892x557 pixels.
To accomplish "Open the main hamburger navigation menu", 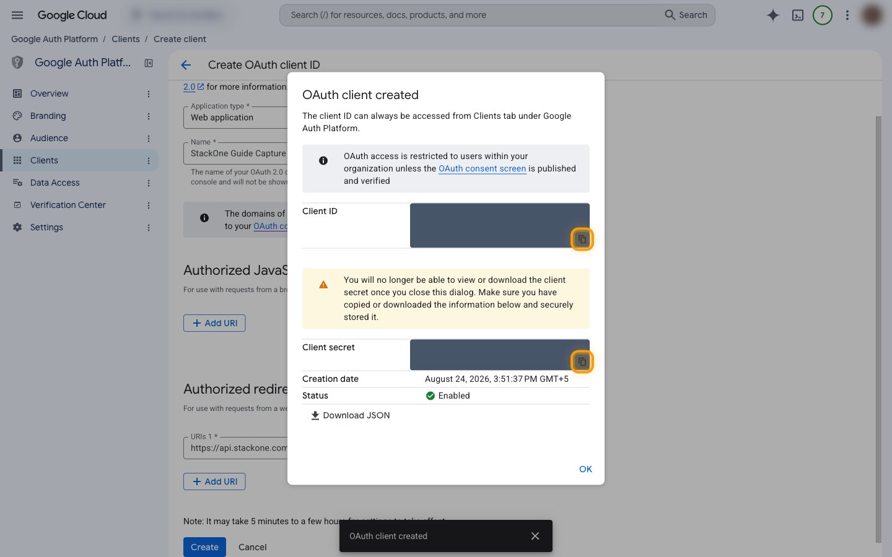I will (17, 15).
